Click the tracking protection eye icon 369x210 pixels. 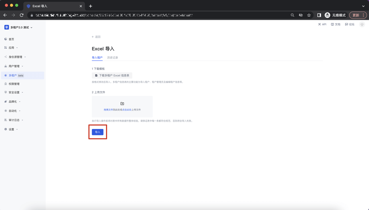coord(301,15)
